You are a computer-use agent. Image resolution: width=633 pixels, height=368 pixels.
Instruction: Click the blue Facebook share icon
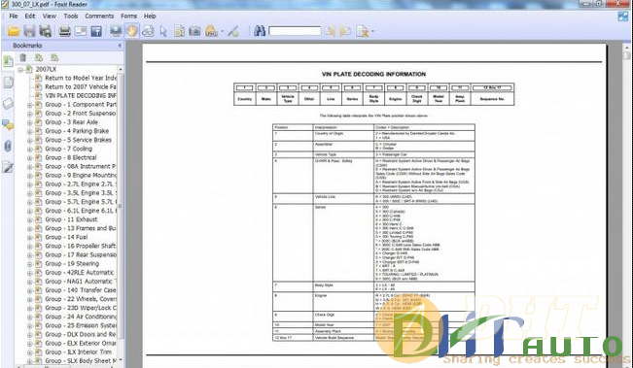[96, 31]
